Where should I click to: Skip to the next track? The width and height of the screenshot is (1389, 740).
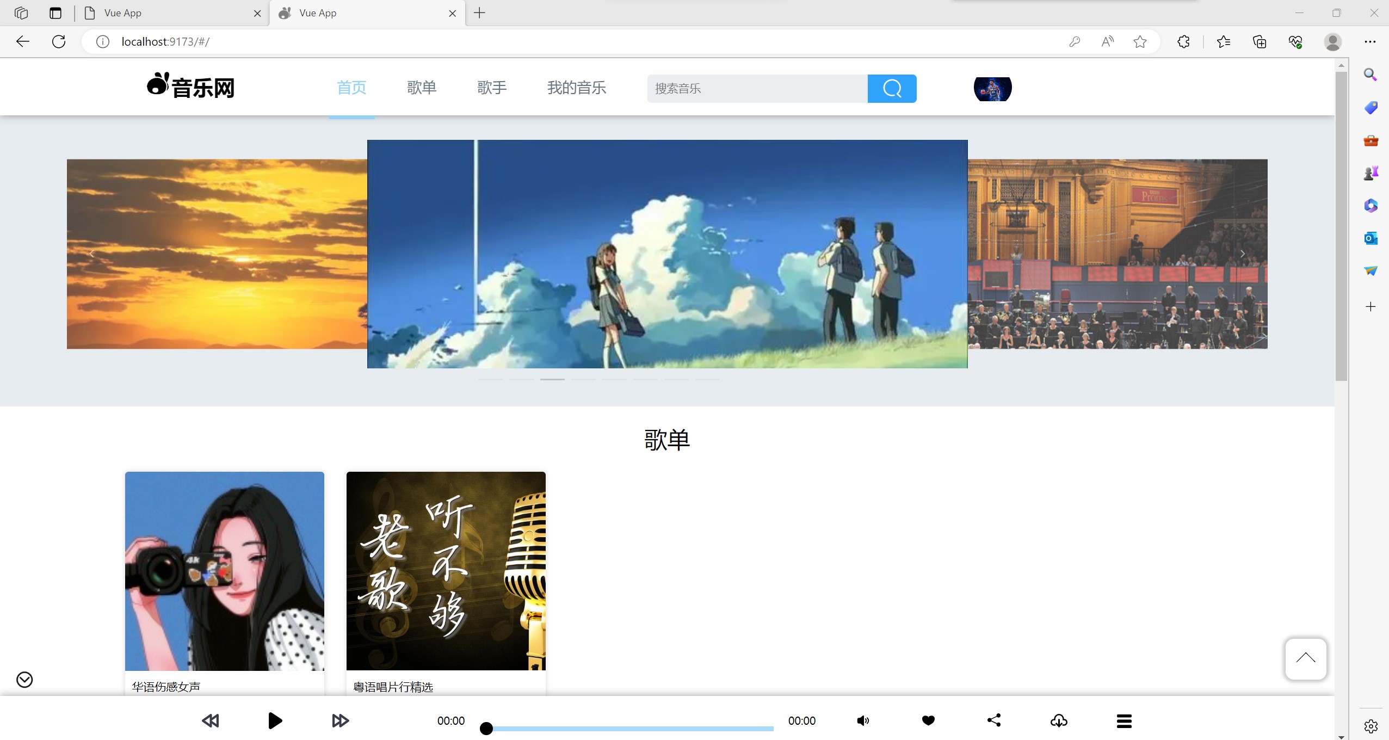coord(341,721)
